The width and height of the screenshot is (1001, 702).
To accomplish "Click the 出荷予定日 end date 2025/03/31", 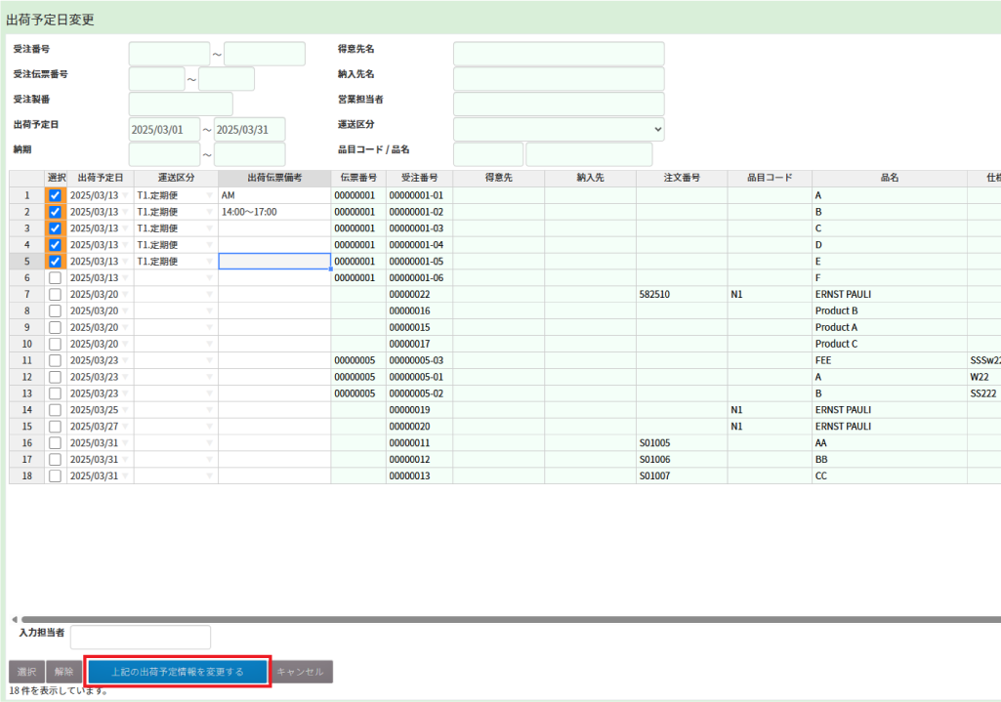I will (250, 130).
